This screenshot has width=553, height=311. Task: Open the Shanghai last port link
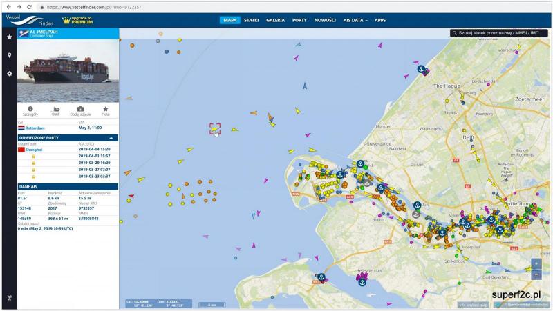click(x=34, y=149)
